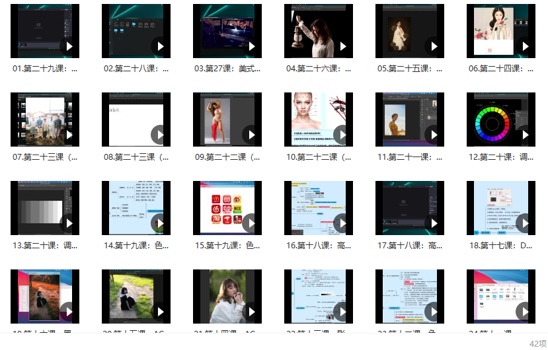The height and width of the screenshot is (350, 548).
Task: Click play icon on white-jacket girl portrait video
Action: 251,312
